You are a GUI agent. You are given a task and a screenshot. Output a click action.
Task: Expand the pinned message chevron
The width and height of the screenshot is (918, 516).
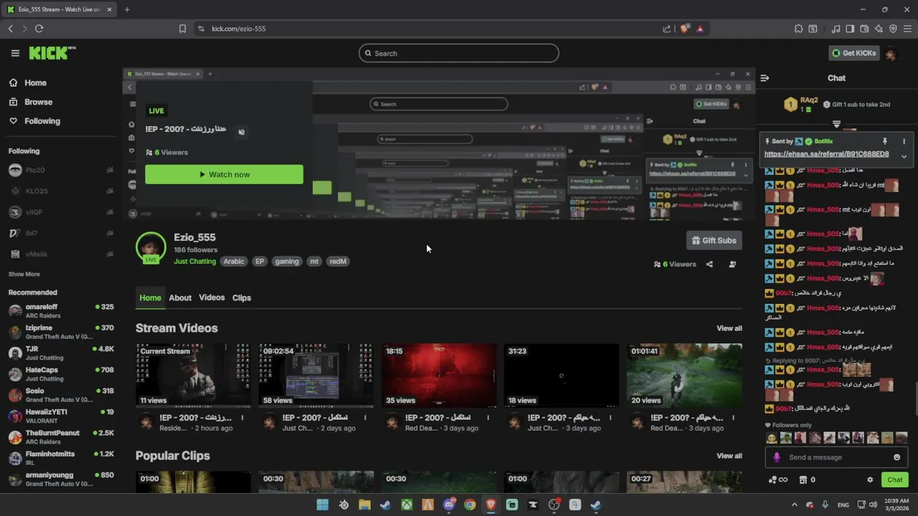coord(904,156)
